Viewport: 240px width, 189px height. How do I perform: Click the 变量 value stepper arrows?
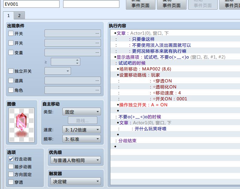pos(77,62)
